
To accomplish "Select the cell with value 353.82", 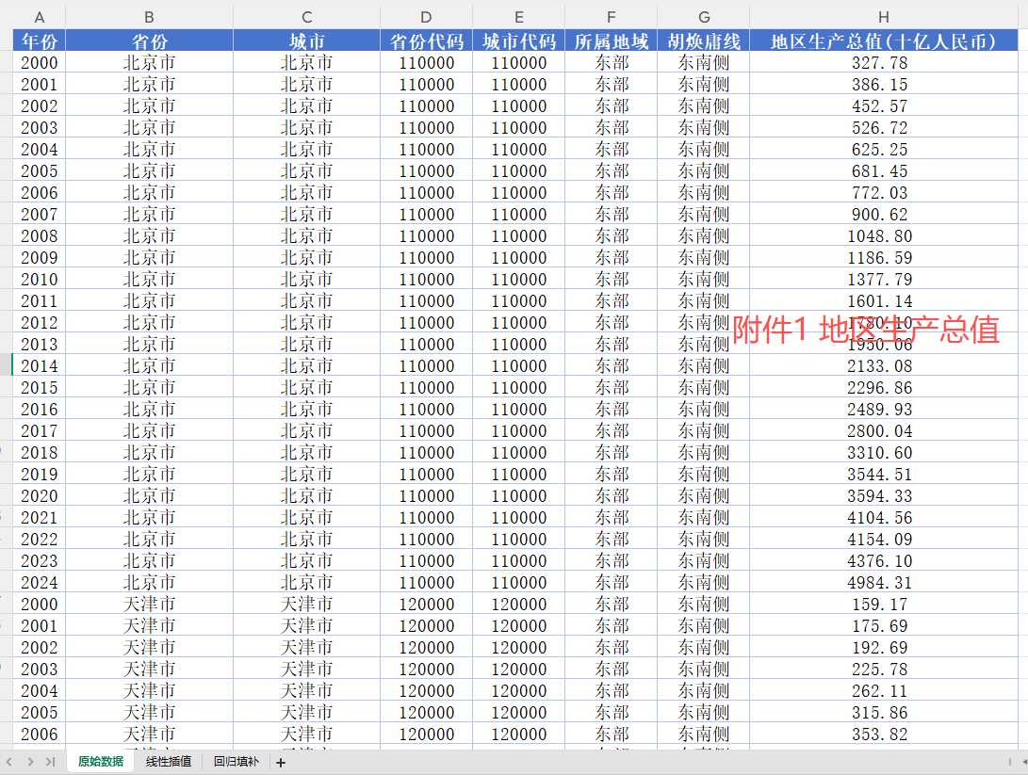I will 884,733.
